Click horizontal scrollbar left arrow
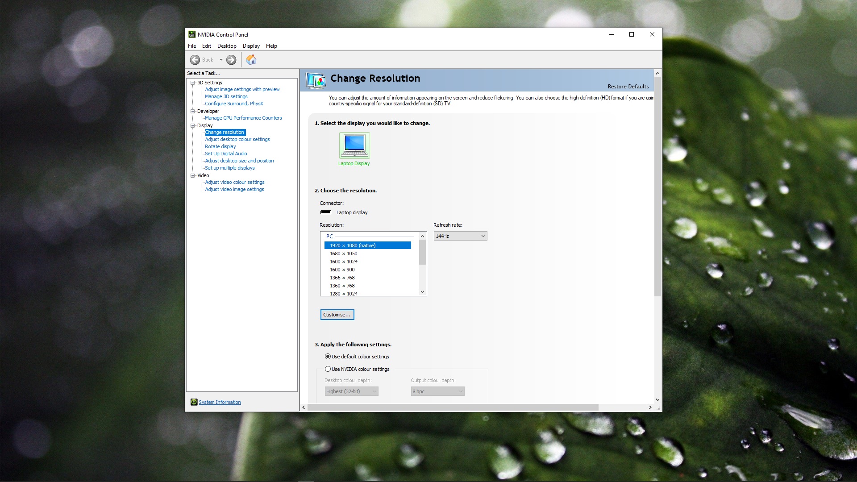Viewport: 857px width, 482px height. coord(304,407)
